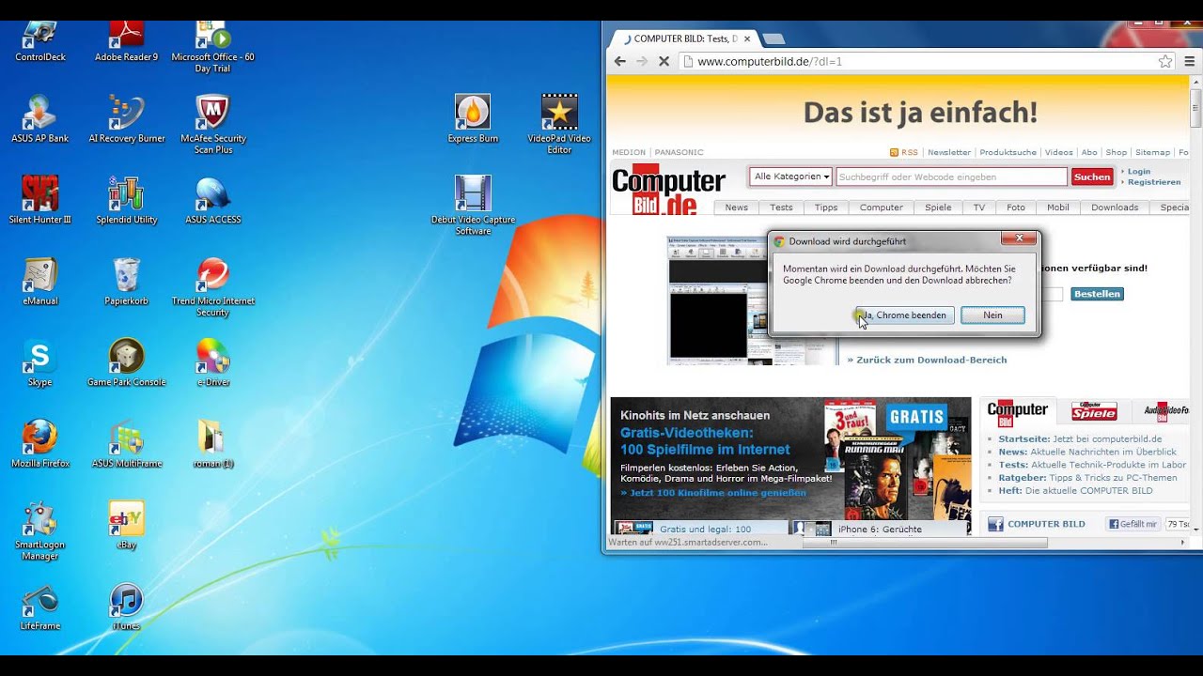Open the Spiele navigation tab
1203x676 pixels.
click(938, 207)
